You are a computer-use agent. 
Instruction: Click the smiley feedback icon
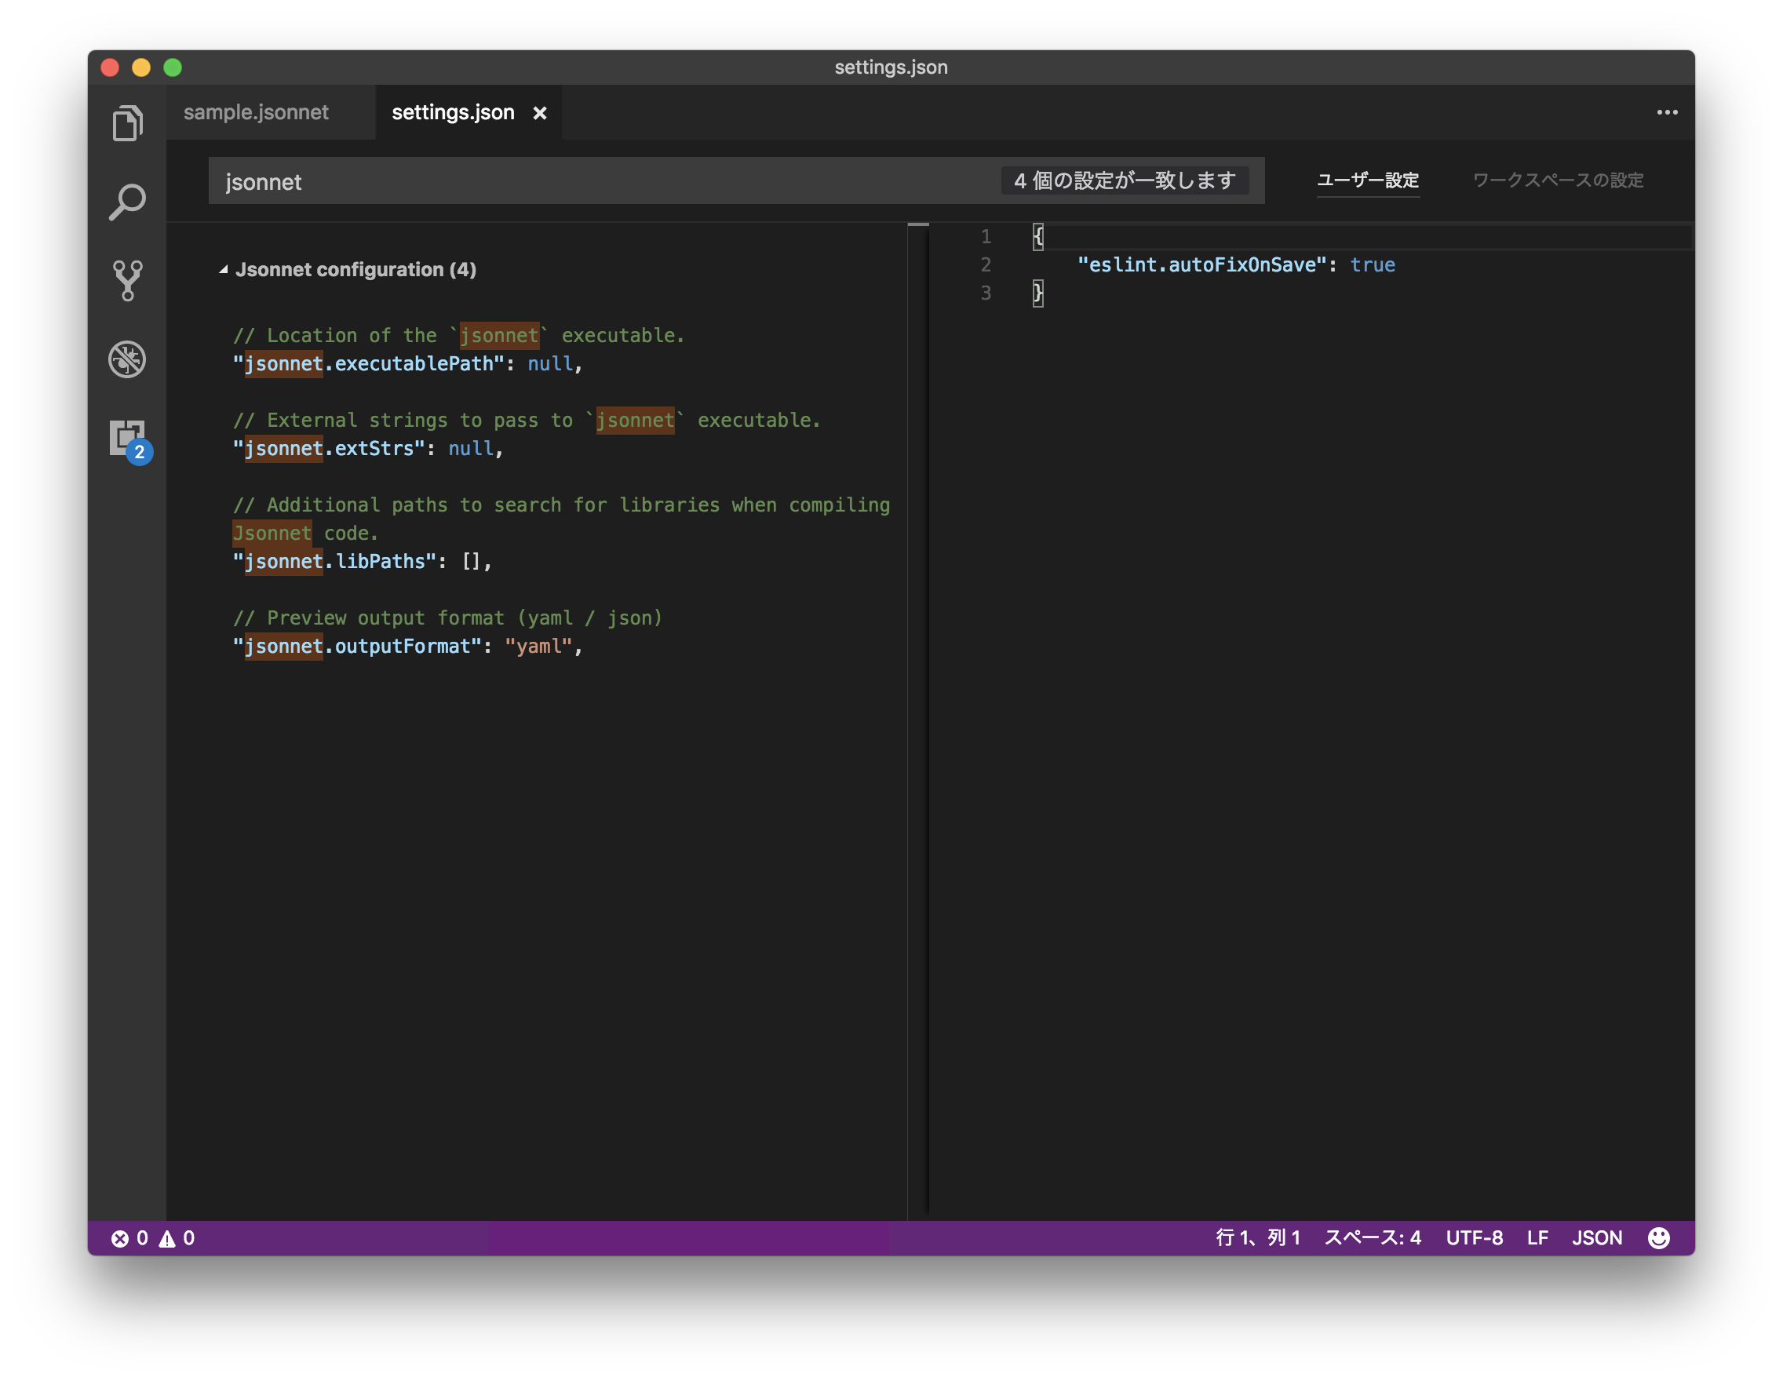click(x=1660, y=1237)
